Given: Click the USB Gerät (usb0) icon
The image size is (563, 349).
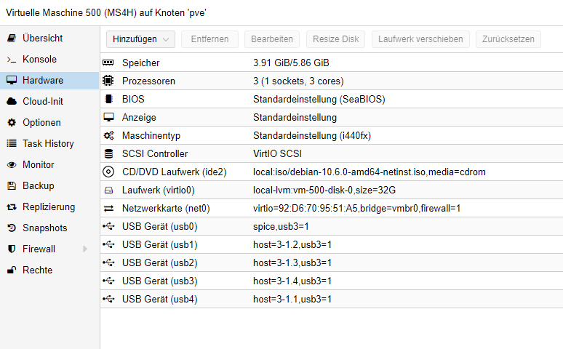Looking at the screenshot, I should pos(108,227).
